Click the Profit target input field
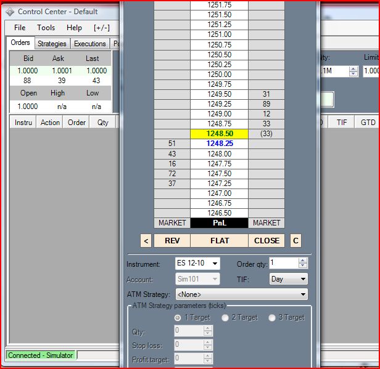 click(x=189, y=359)
